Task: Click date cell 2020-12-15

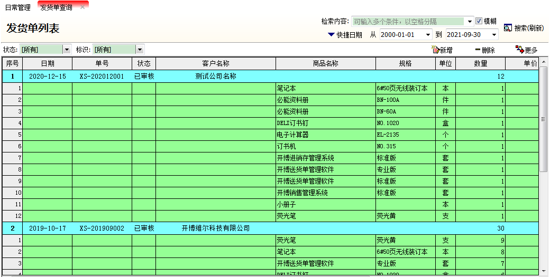Action: [48, 77]
